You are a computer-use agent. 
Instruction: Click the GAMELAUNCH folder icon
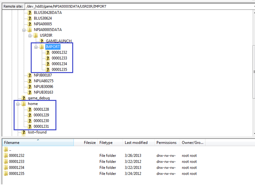[41, 41]
